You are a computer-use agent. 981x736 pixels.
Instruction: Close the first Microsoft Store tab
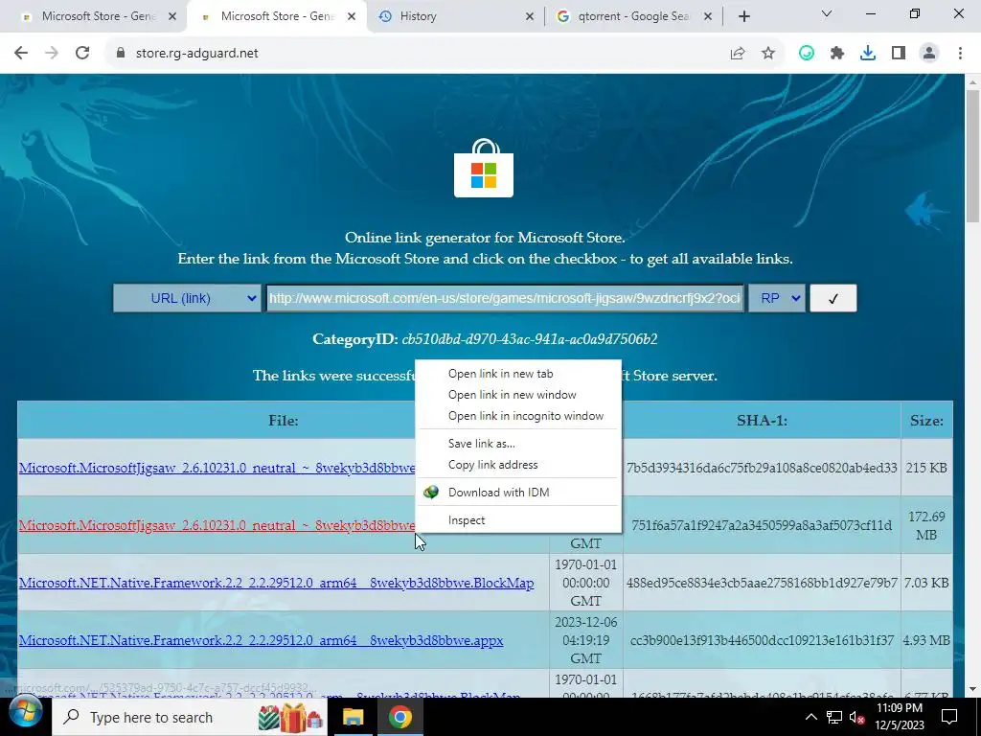(172, 16)
